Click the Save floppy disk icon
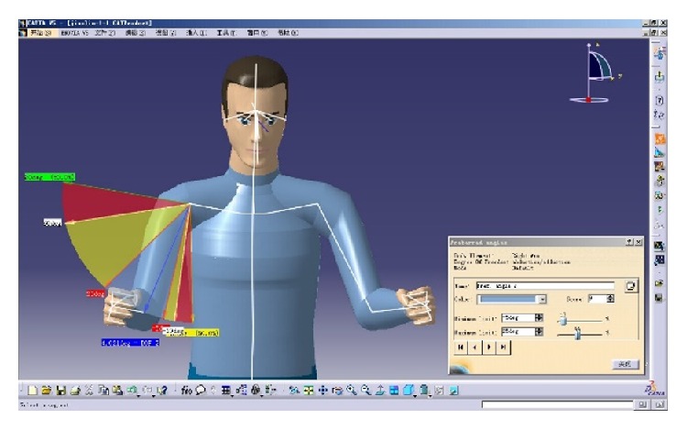The height and width of the screenshot is (430, 687). [60, 390]
